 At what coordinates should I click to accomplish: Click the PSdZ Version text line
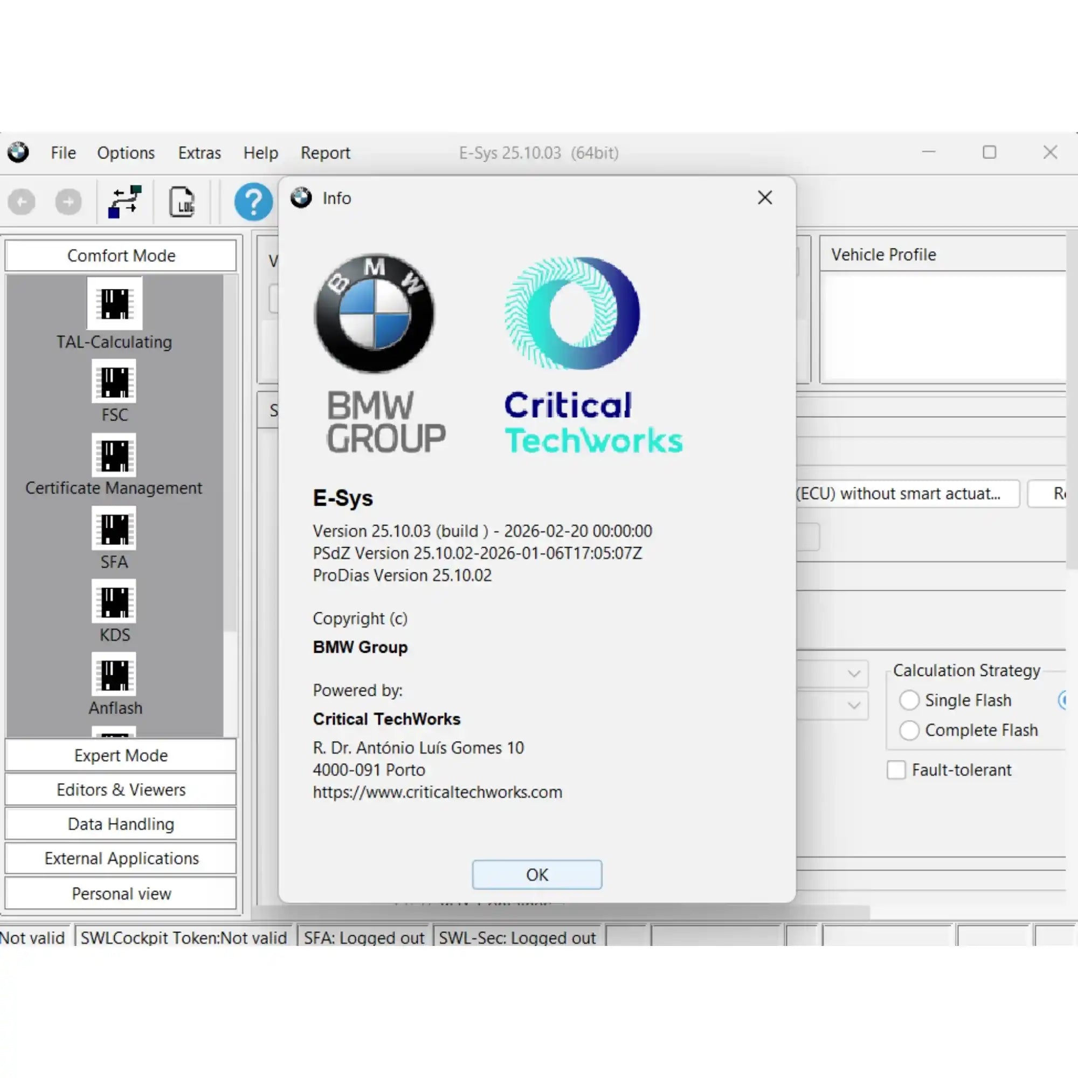click(x=478, y=553)
